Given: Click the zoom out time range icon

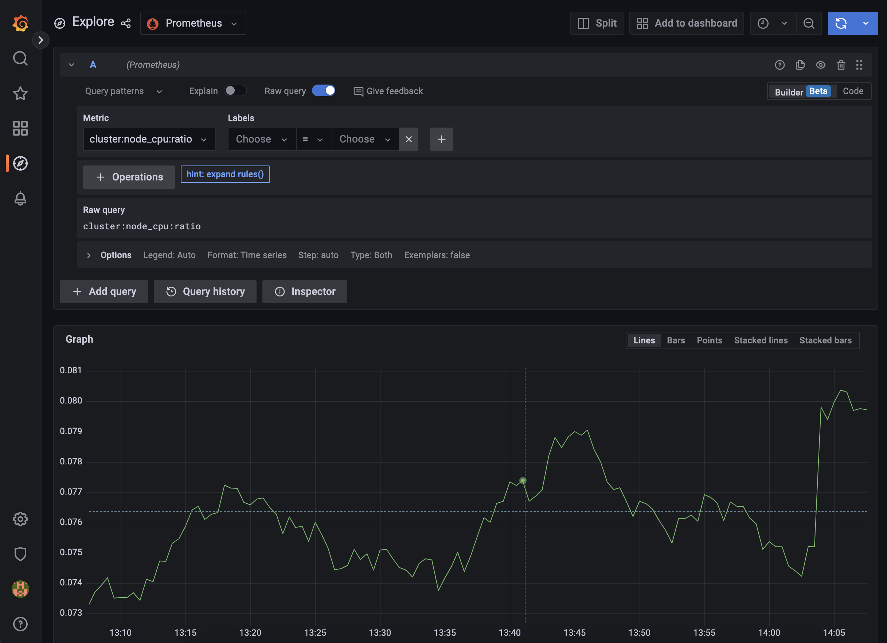Looking at the screenshot, I should 808,23.
